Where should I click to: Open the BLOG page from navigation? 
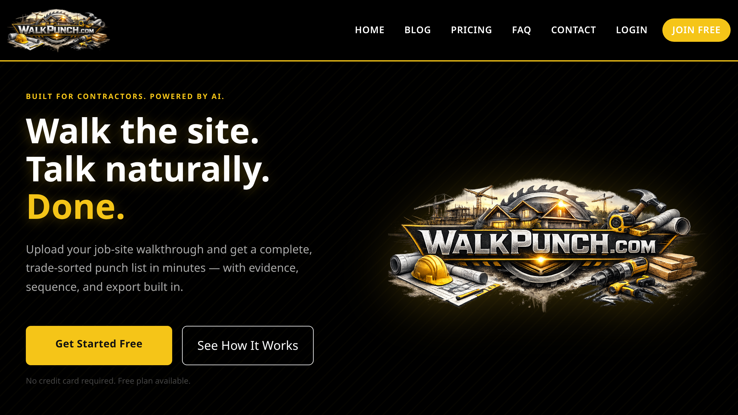(x=418, y=30)
